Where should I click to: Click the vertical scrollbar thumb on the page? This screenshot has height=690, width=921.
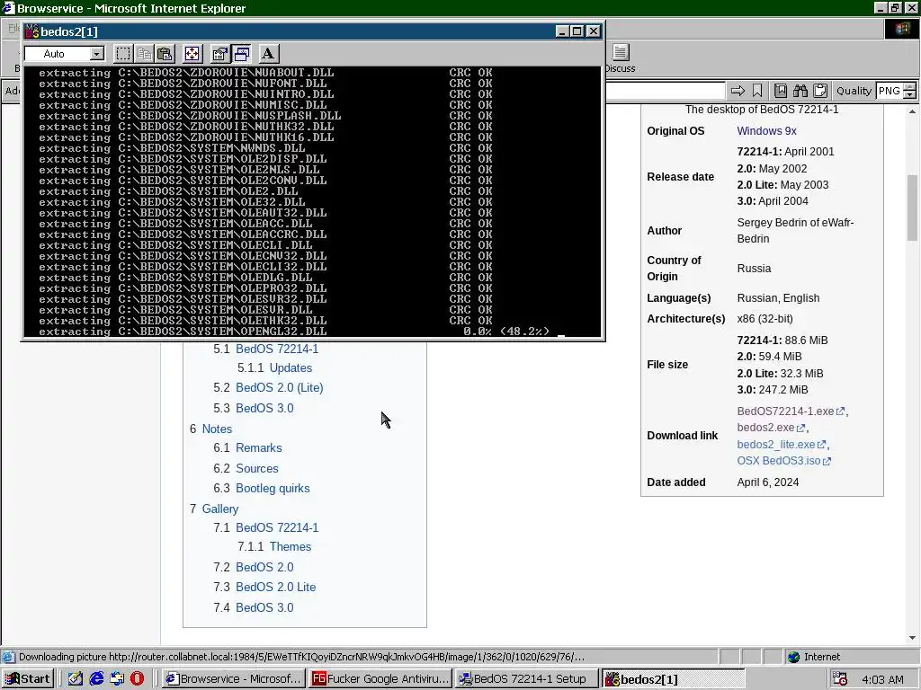[912, 208]
